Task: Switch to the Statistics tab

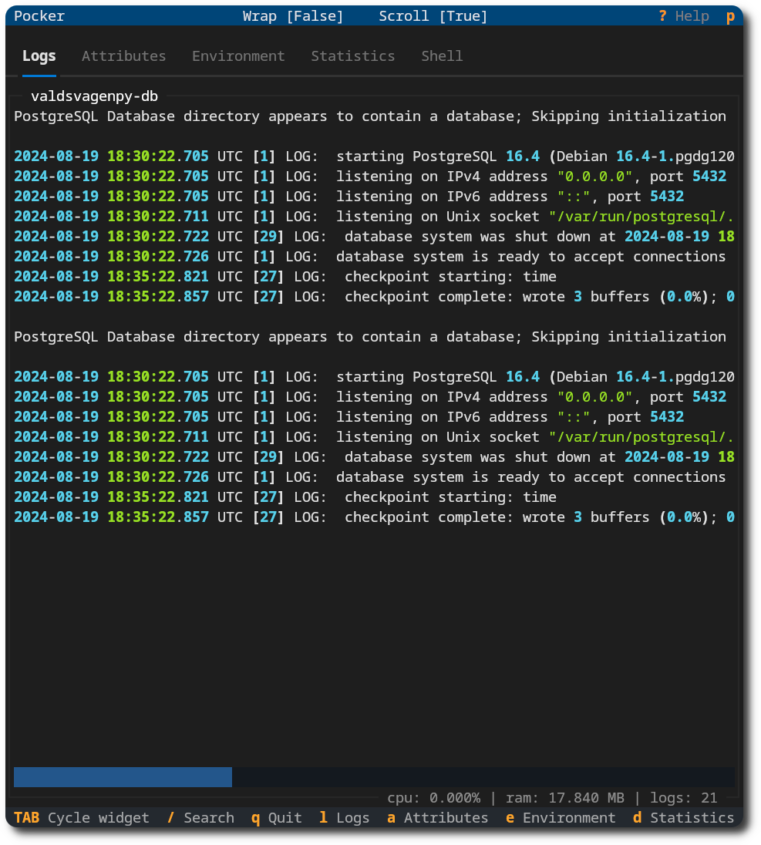Action: pos(352,56)
